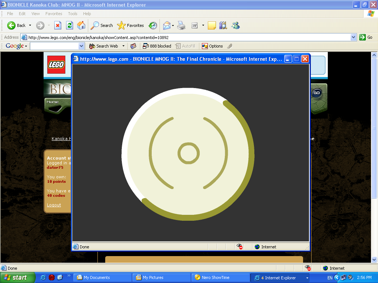
Task: Click the red quick launch icon
Action: point(52,277)
